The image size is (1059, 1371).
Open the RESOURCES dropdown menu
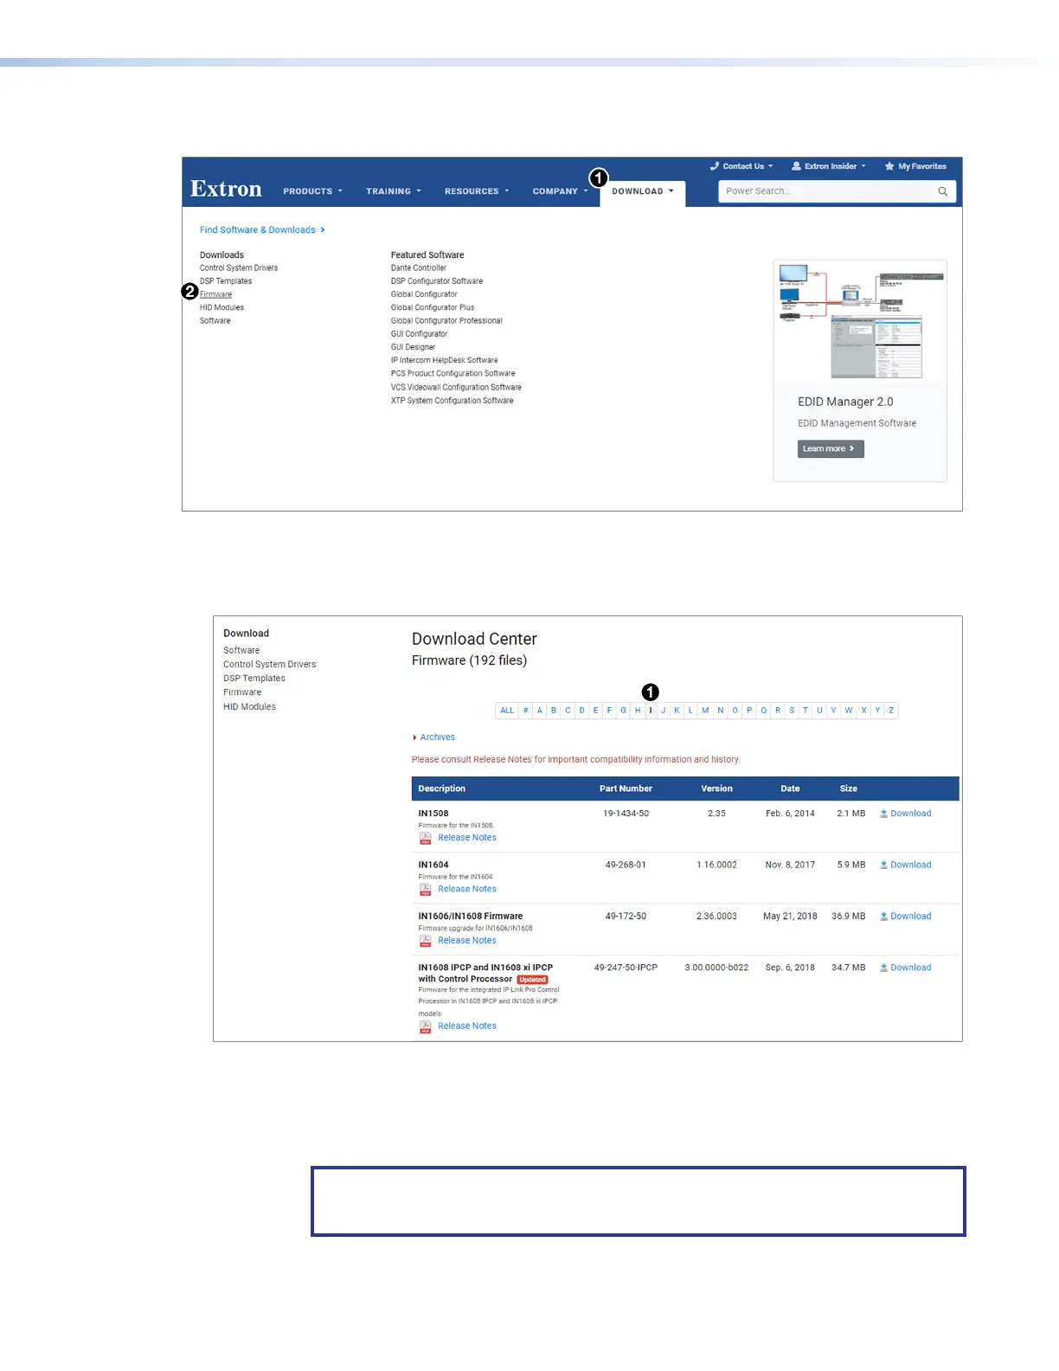477,191
